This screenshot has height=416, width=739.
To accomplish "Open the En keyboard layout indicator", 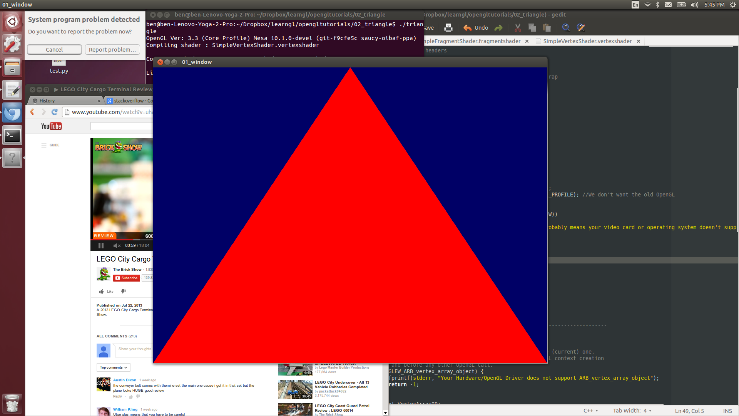I will (635, 5).
